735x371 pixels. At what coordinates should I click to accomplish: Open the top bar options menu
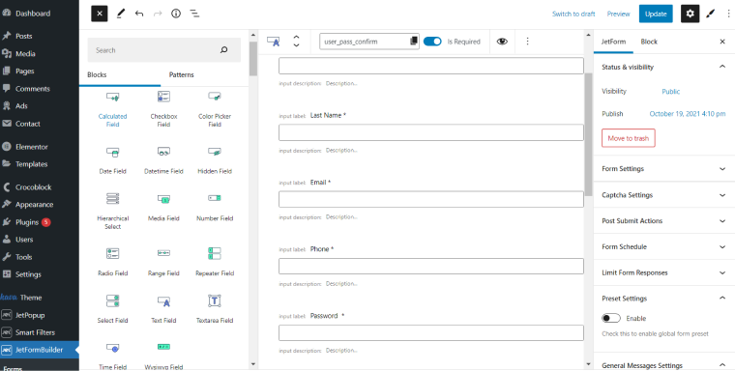tap(728, 14)
